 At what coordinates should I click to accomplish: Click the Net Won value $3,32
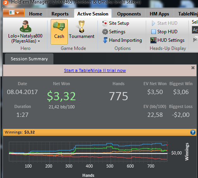[61, 96]
